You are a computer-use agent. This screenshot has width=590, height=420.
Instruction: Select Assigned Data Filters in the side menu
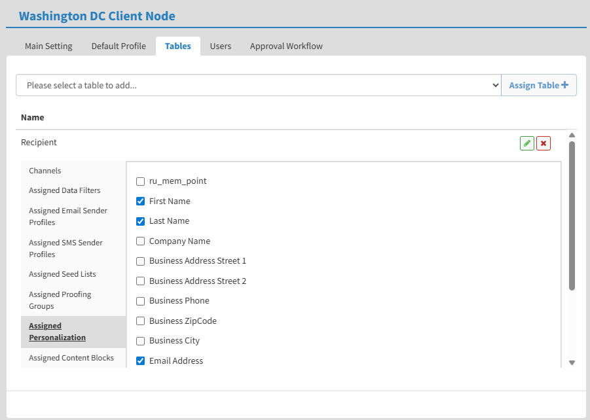[65, 190]
